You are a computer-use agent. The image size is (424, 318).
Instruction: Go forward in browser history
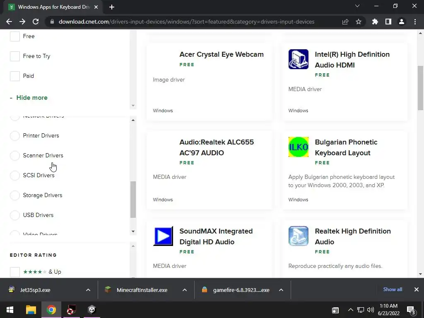pos(22,22)
